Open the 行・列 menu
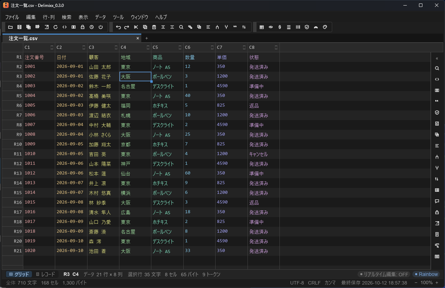Viewport: 445px width, 288px height. click(x=49, y=17)
